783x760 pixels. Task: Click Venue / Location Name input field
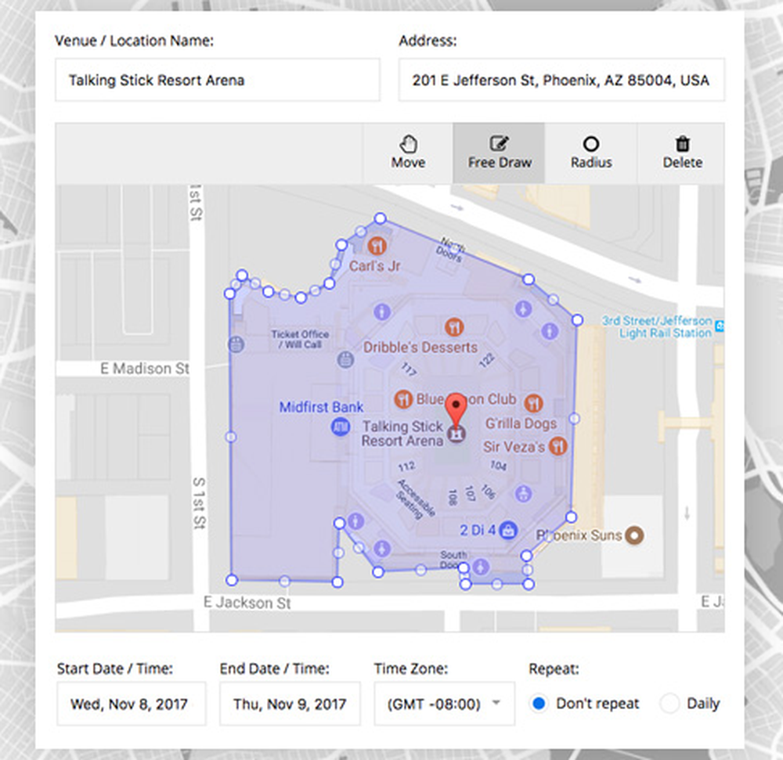(x=217, y=80)
